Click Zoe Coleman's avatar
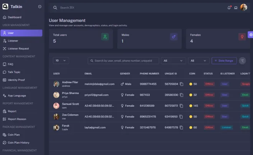253x155 pixels. (x=56, y=117)
